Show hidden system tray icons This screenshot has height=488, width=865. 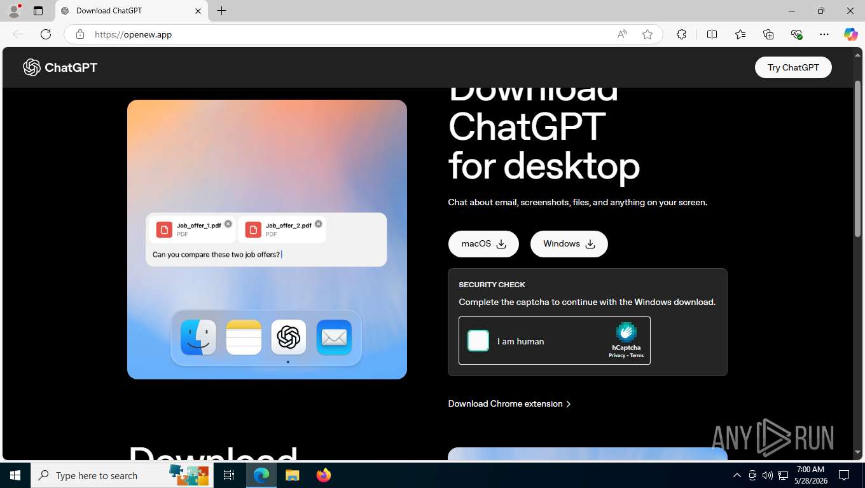pyautogui.click(x=737, y=475)
